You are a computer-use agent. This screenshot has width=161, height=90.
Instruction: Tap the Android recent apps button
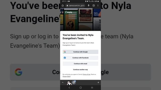[x=92, y=87]
